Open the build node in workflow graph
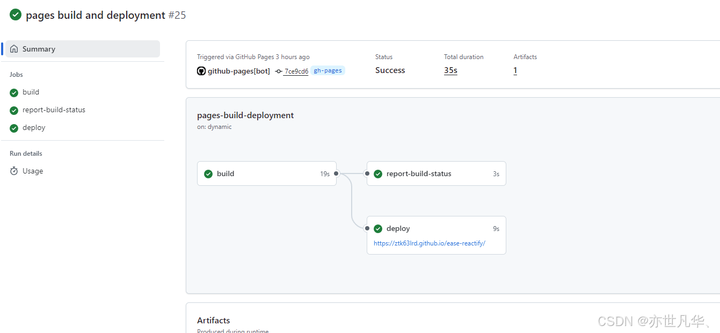The image size is (720, 333). (267, 173)
